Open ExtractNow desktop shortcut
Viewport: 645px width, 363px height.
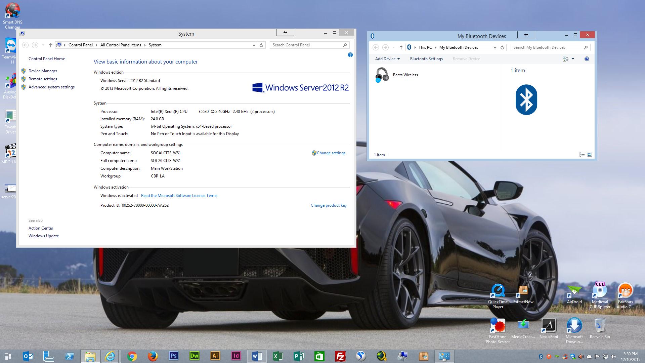point(523,294)
